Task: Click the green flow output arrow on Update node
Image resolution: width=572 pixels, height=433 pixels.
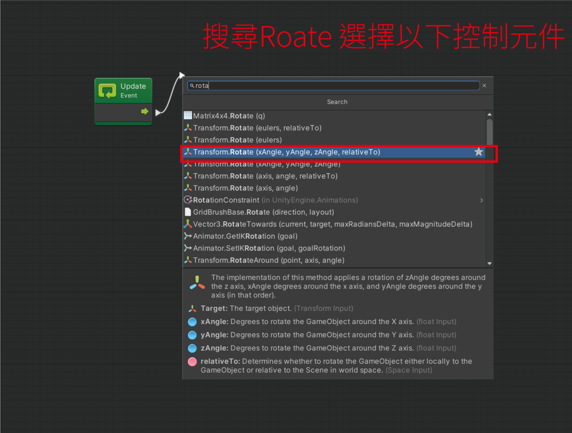Action: point(145,111)
